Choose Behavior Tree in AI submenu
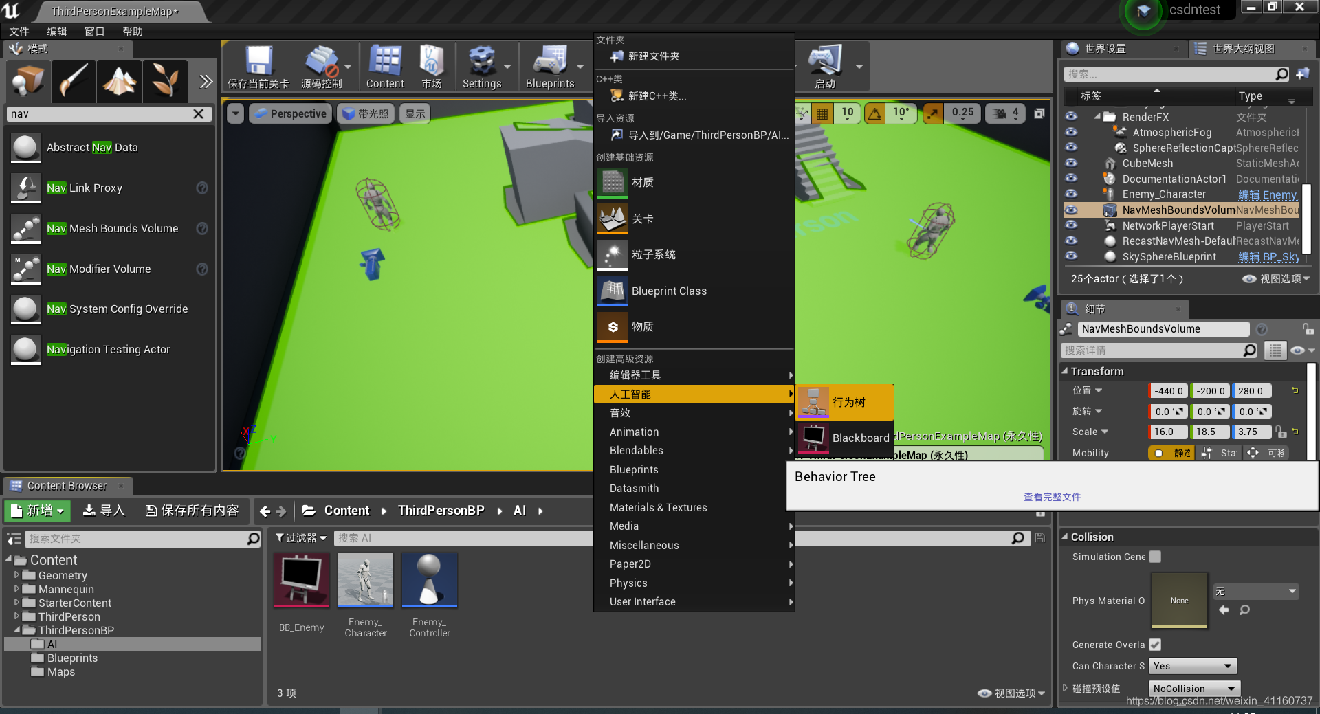Viewport: 1320px width, 714px height. click(845, 402)
